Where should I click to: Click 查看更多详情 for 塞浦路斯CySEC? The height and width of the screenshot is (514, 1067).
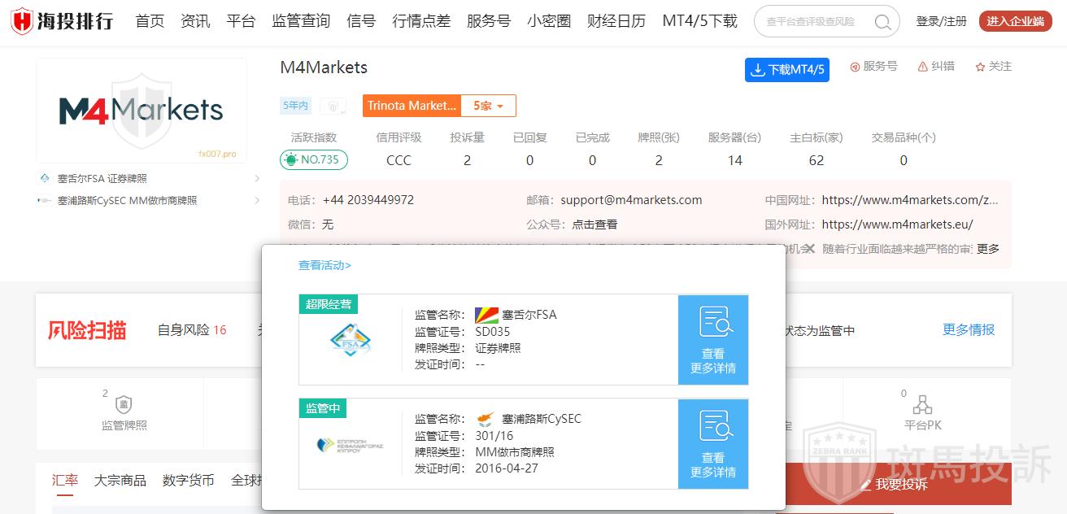tap(712, 444)
